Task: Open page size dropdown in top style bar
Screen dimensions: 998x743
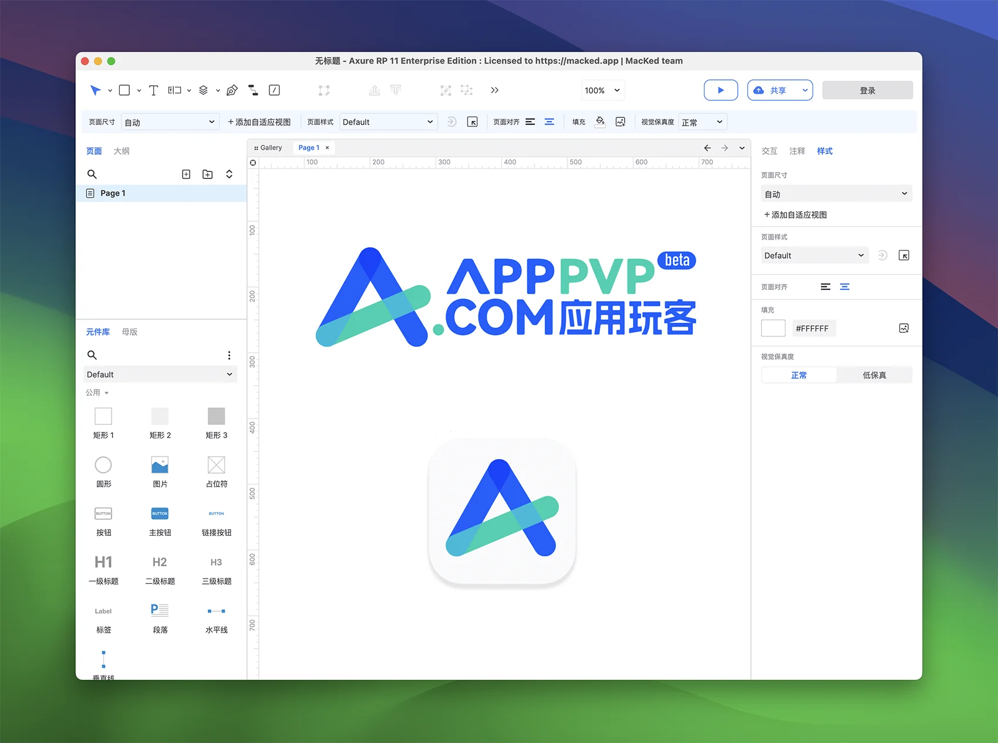Action: (x=170, y=122)
